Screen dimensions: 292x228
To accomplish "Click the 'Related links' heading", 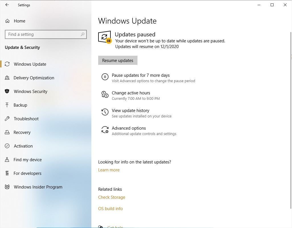I will click(110, 189).
